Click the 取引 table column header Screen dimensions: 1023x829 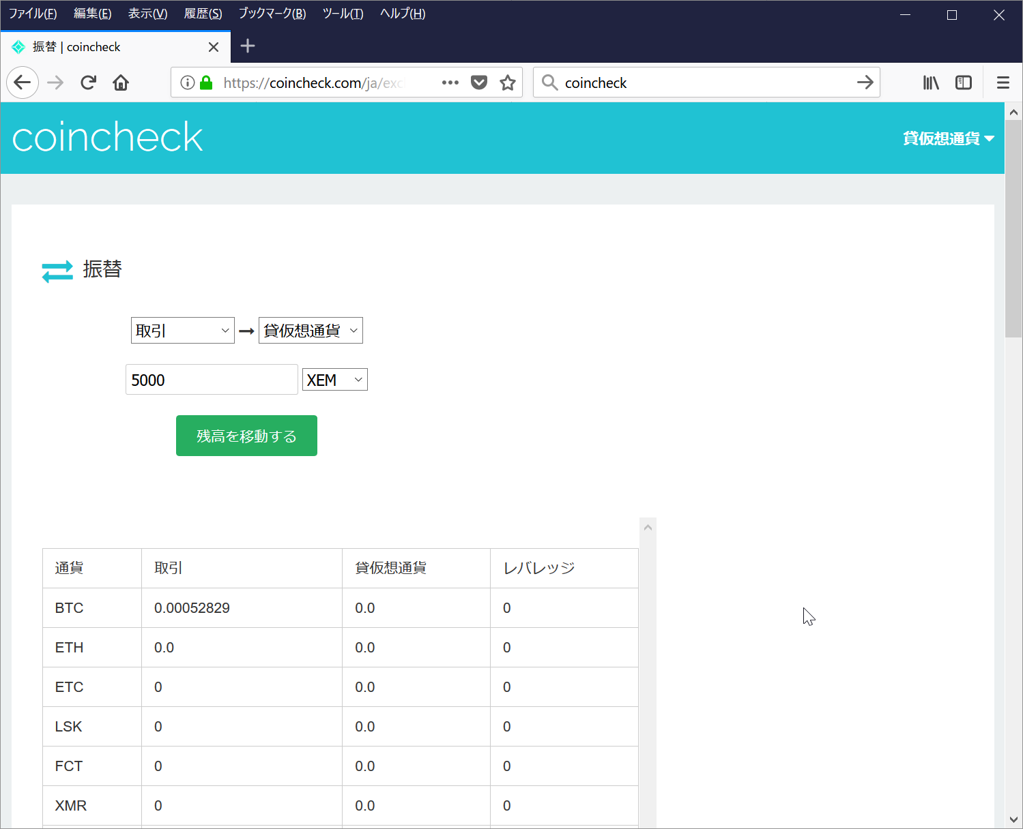(242, 568)
